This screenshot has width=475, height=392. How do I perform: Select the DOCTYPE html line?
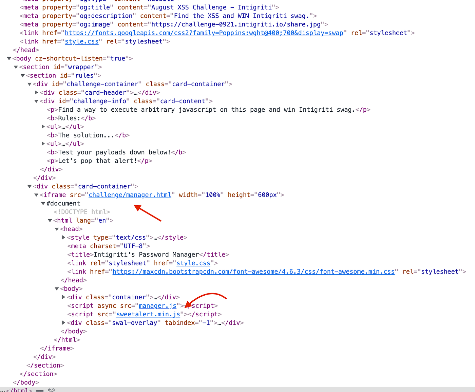82,212
